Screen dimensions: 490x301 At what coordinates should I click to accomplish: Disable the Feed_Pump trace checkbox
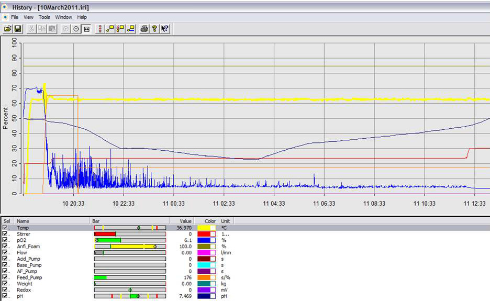click(5, 277)
